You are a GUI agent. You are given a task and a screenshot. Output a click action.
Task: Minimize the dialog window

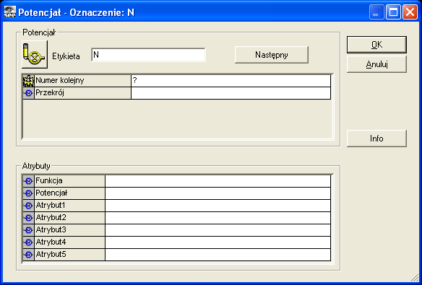(x=376, y=12)
